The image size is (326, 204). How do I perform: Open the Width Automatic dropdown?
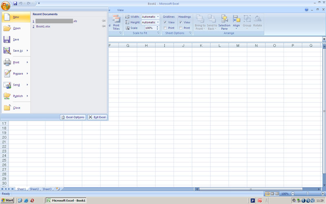click(158, 17)
